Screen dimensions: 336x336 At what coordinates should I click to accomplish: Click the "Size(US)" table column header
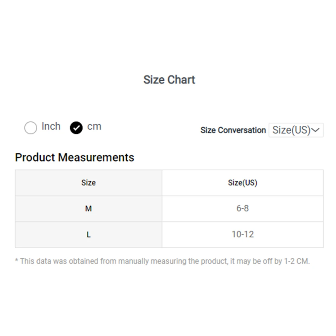(242, 183)
